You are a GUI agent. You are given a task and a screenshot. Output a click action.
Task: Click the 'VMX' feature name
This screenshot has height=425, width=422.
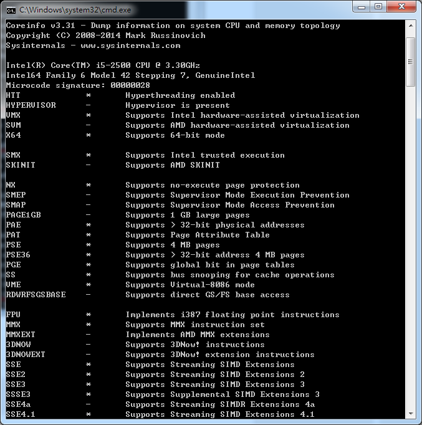(x=13, y=115)
